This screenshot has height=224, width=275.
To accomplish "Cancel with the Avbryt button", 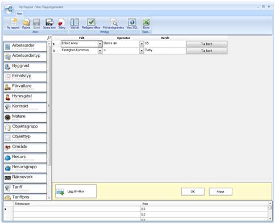I will [220, 192].
